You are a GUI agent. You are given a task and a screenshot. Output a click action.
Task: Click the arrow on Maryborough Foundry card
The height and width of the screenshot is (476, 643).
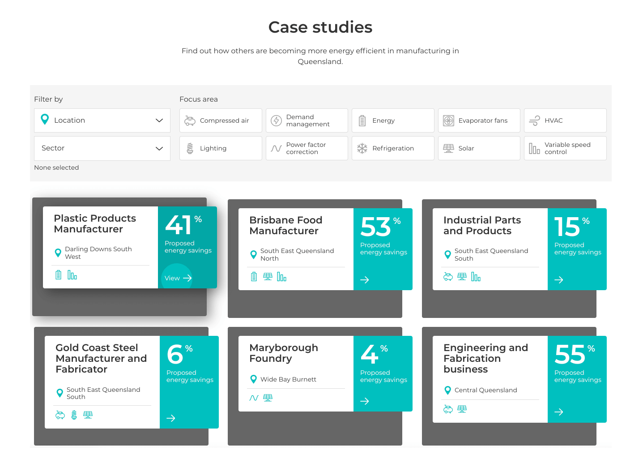click(365, 401)
